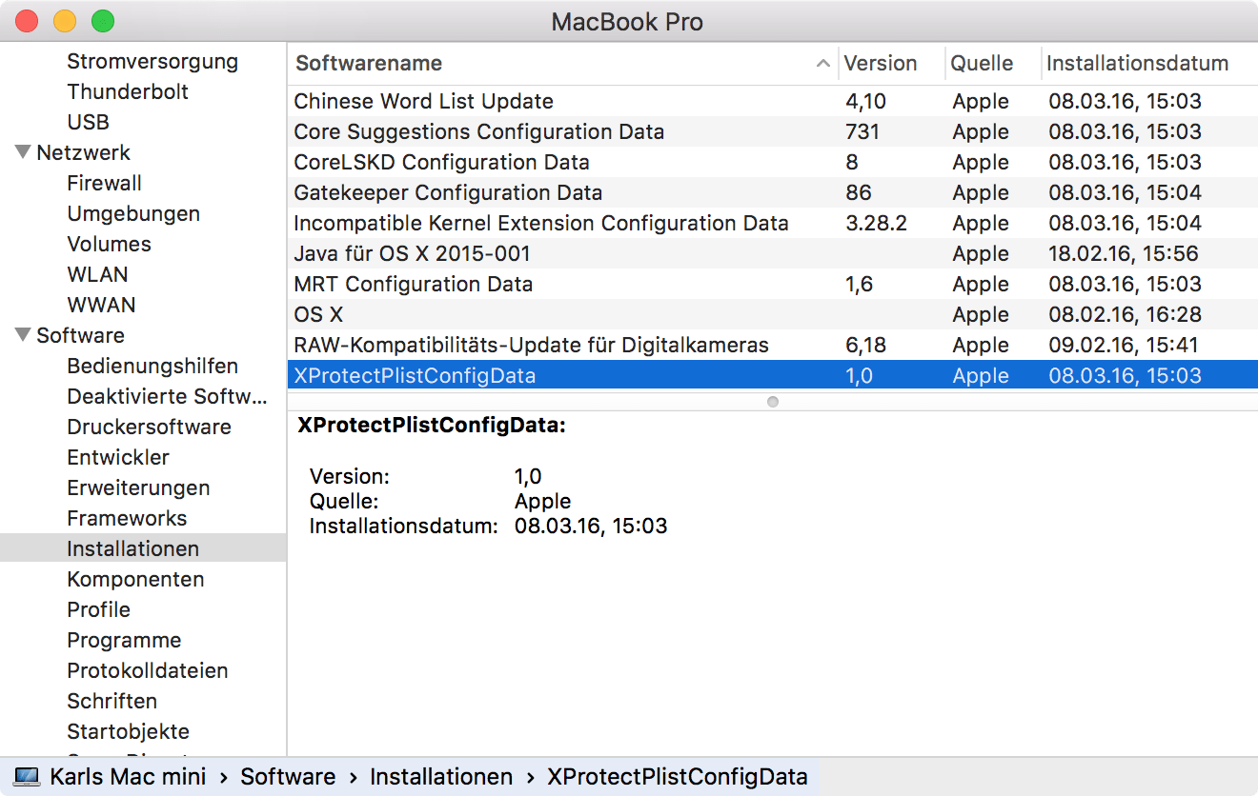Click date 08.02.16, 16:28 cell
The width and height of the screenshot is (1258, 796).
tap(1126, 314)
